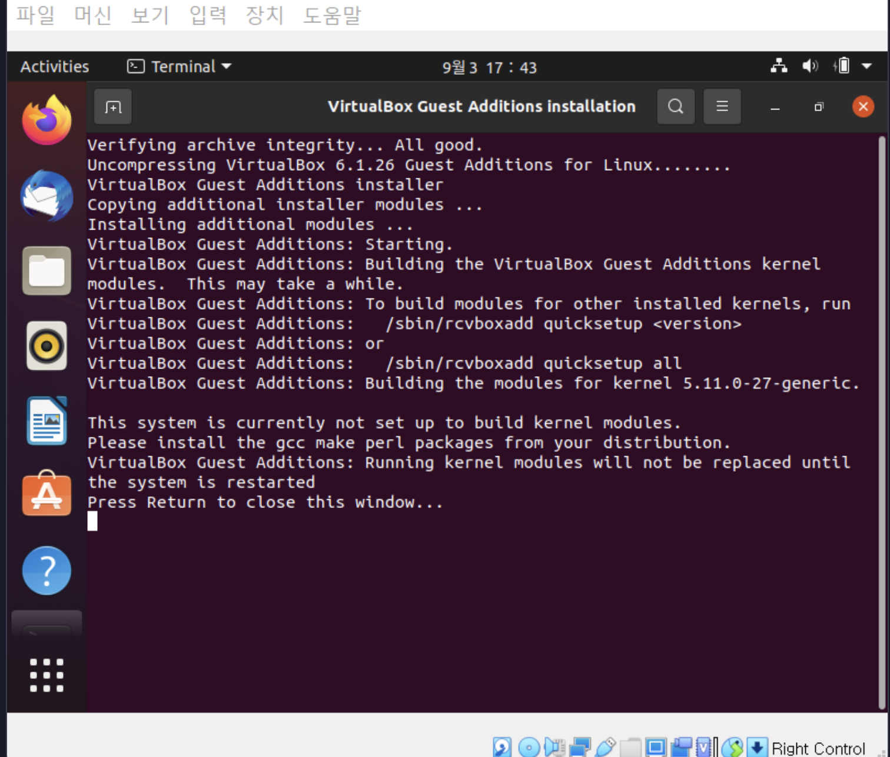Click the terminal vertical scrollbar
The height and width of the screenshot is (757, 890).
pyautogui.click(x=881, y=422)
